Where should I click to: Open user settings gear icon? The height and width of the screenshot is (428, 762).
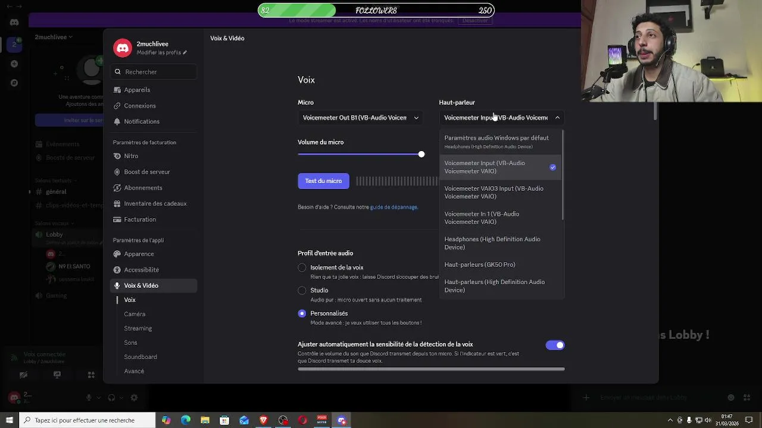pos(134,398)
